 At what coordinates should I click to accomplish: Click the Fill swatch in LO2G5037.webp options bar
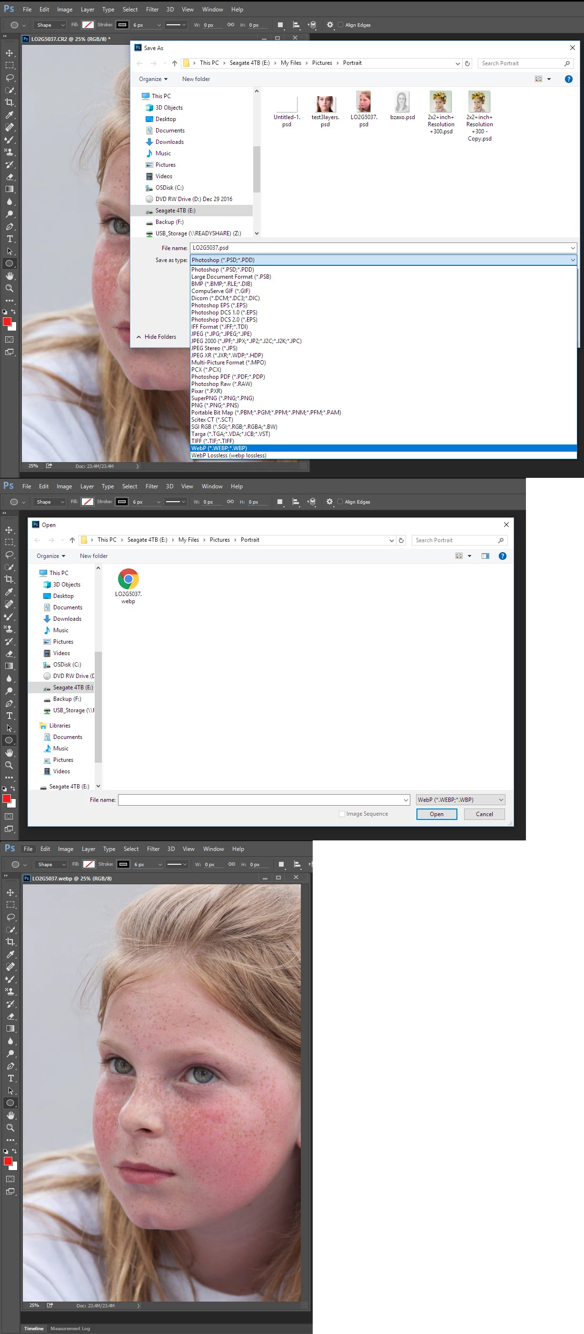point(89,864)
